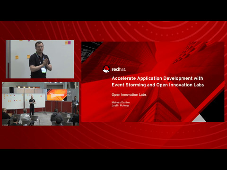Click the redhat wordmark beside the logo
The height and width of the screenshot is (170, 227).
click(119, 69)
